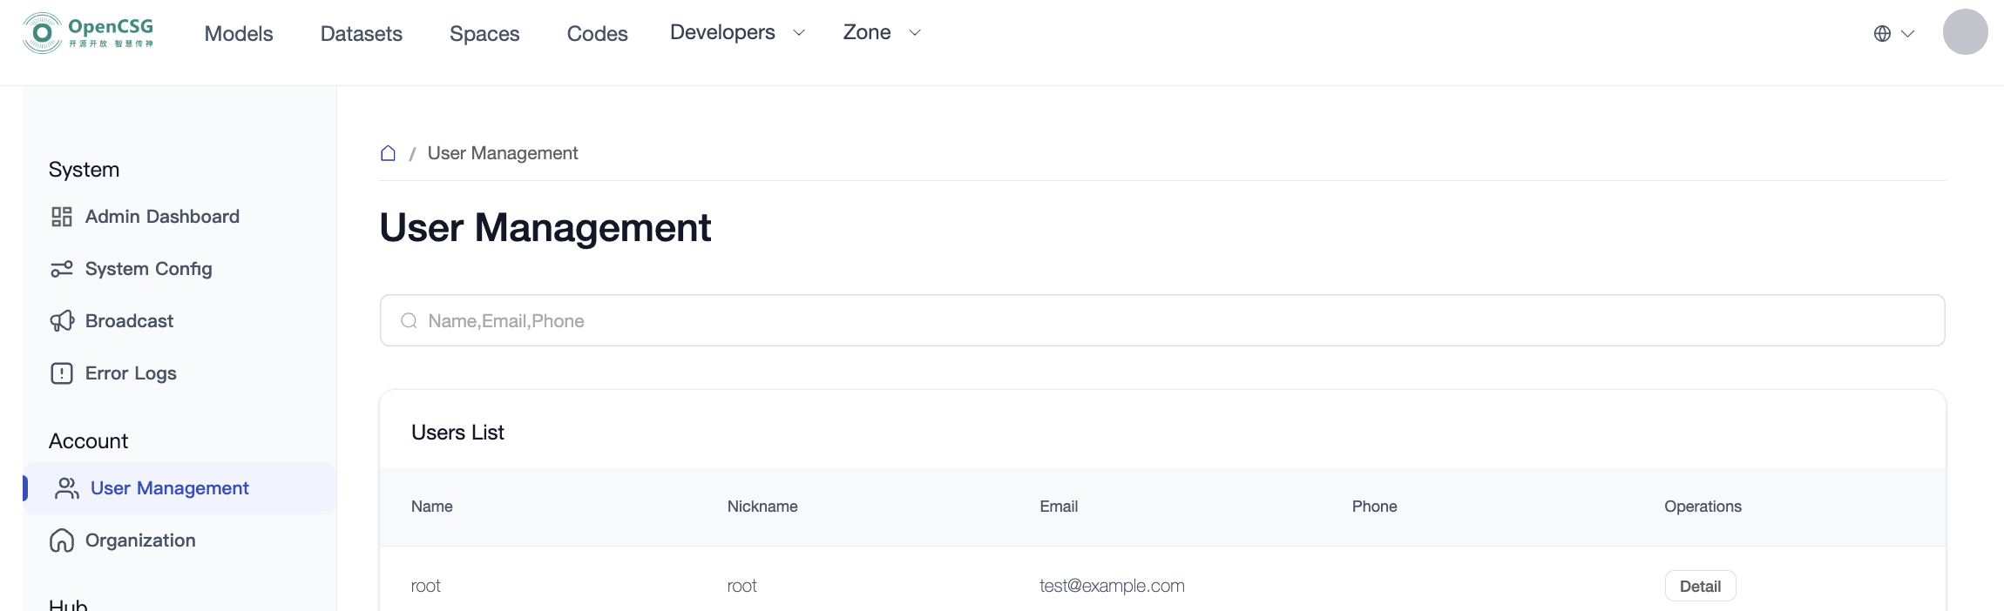Navigate to Codes in top bar

coord(597,33)
